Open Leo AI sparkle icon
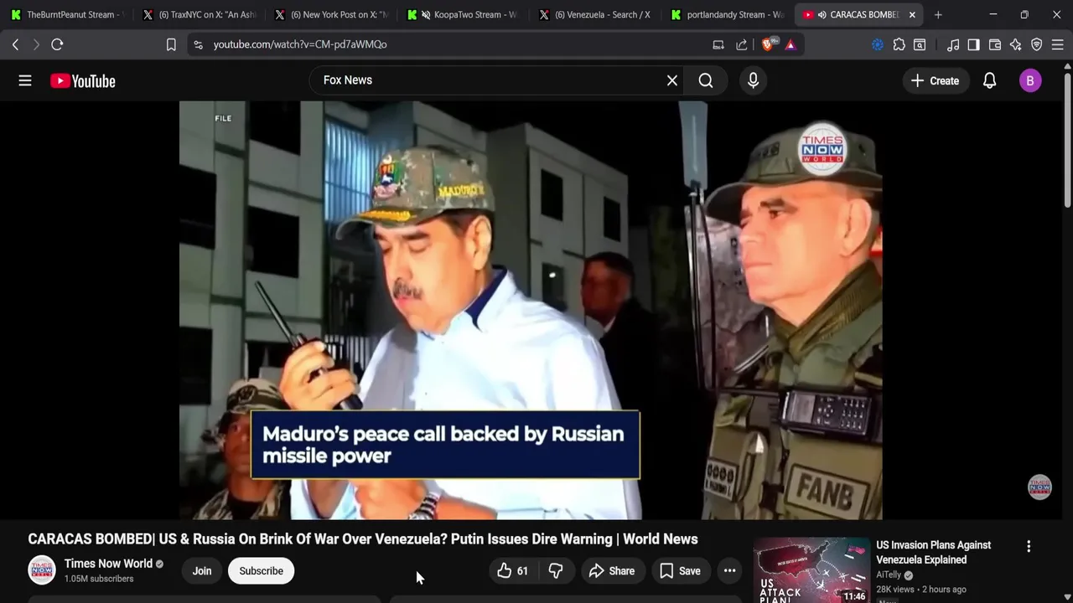Viewport: 1073px width, 603px height. 1016,44
